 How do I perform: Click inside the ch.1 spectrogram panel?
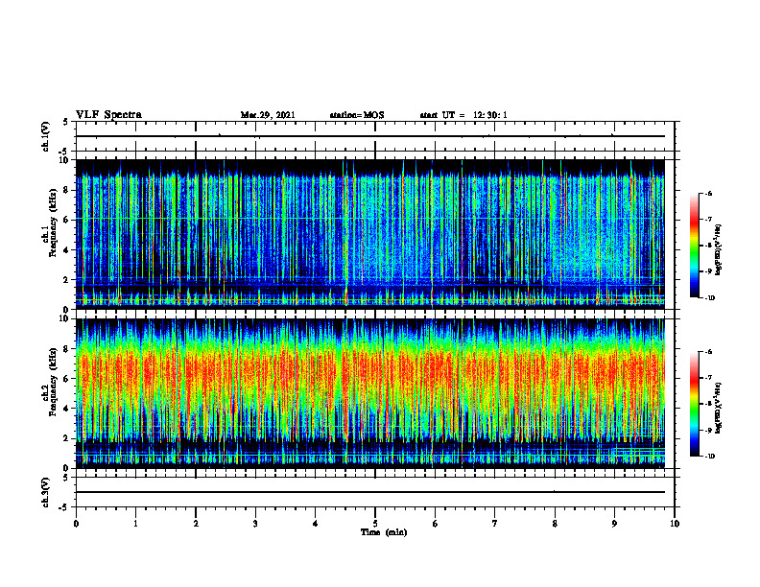(370, 234)
